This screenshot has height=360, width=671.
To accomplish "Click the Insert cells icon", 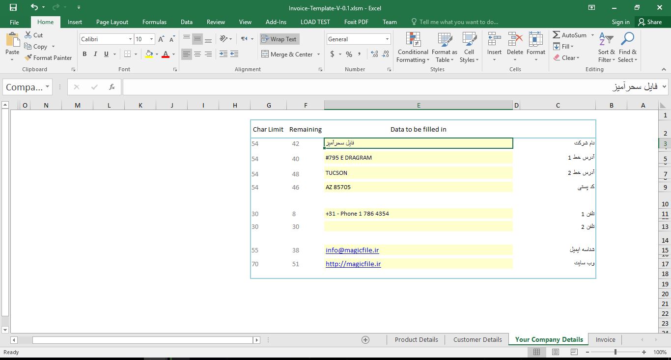I will tap(494, 40).
